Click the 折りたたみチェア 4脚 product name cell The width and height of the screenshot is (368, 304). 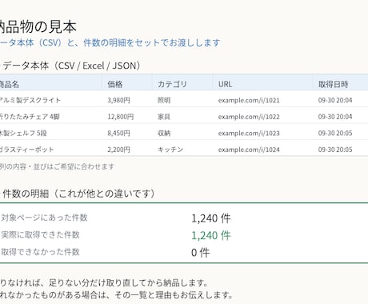[30, 117]
